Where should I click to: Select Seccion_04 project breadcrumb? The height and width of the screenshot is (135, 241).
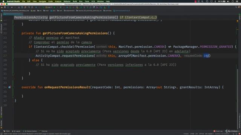coord(15,11)
